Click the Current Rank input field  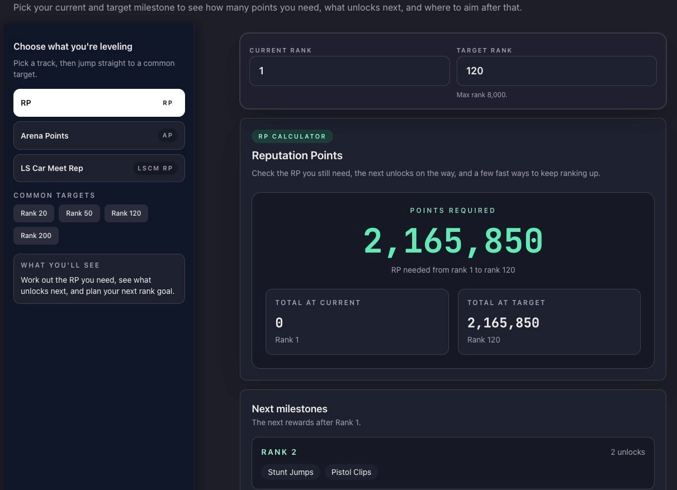coord(349,71)
